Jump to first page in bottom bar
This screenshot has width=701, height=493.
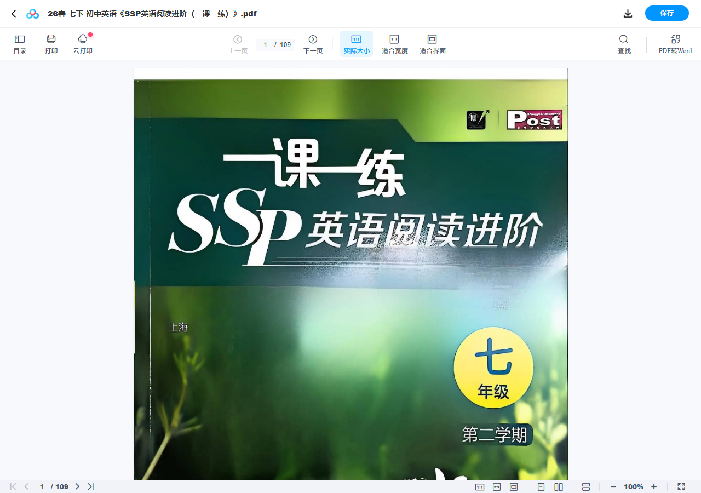(x=13, y=486)
